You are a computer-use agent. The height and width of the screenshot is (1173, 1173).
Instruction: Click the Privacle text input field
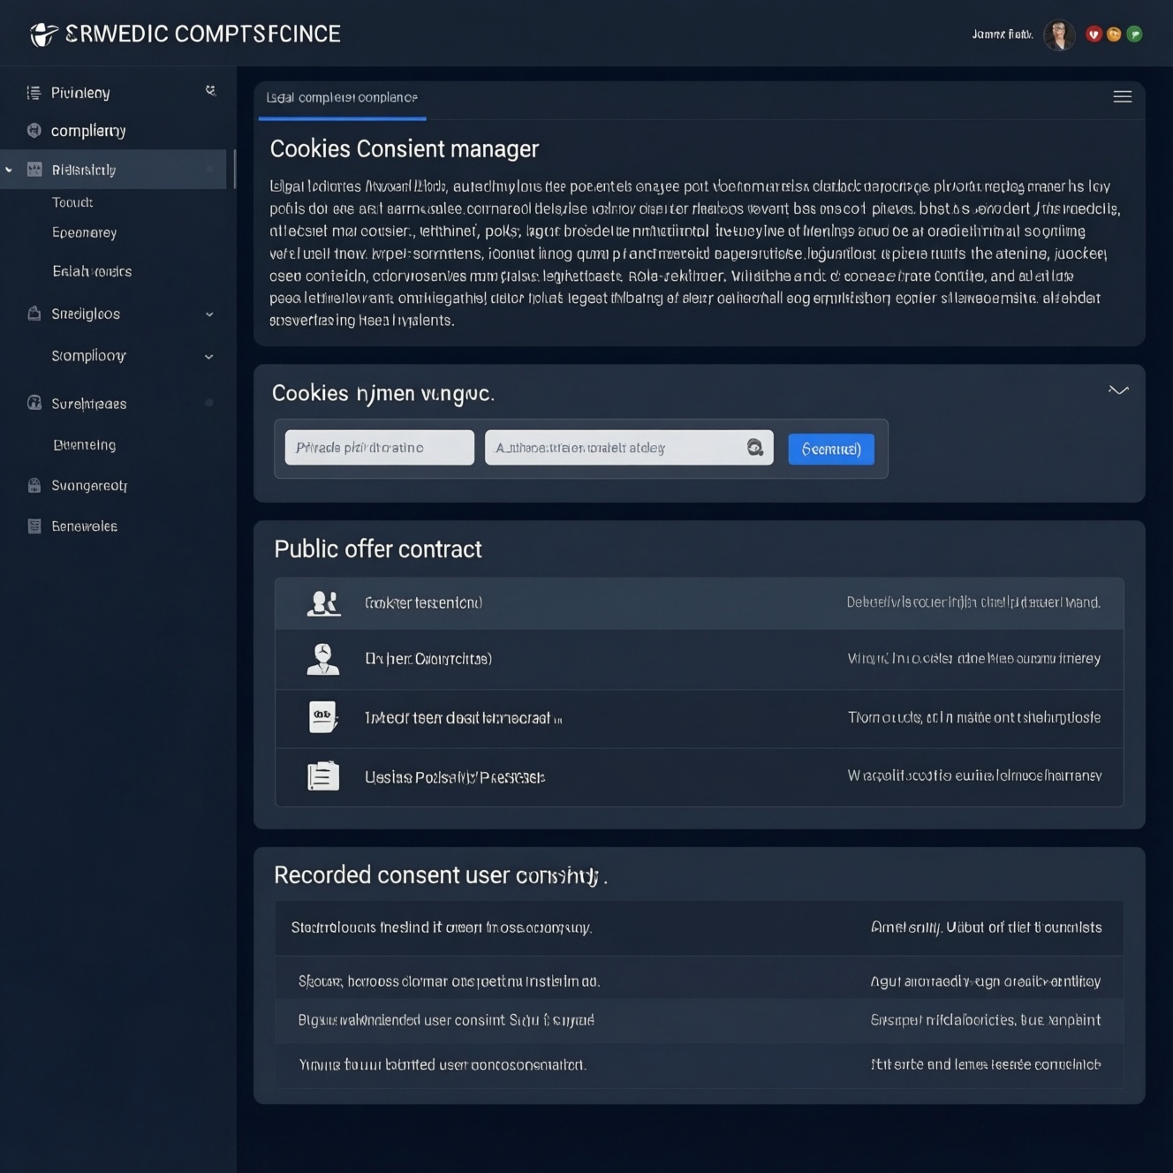[x=379, y=448]
